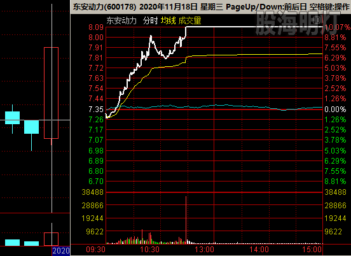Viewport: 351px width, 256px height.
Task: Click the green 7.17 price label
Action: (96, 129)
